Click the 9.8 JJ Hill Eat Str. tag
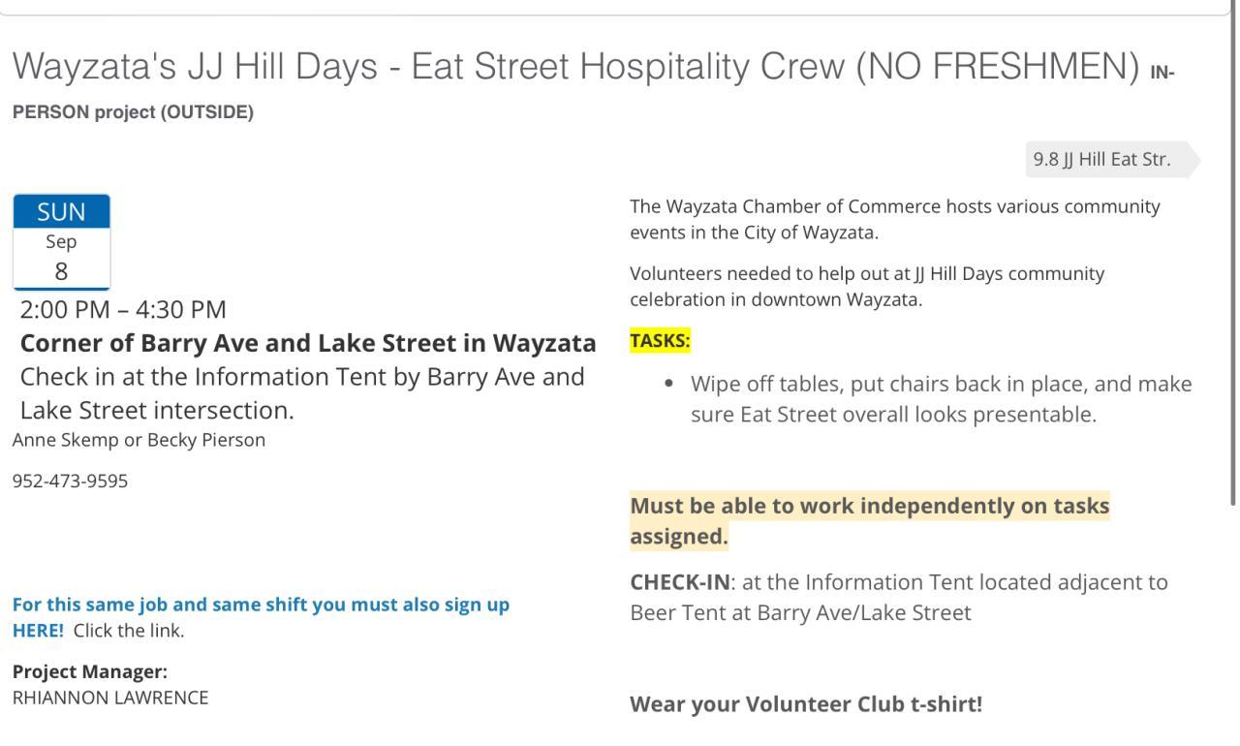1240x746 pixels. (x=1101, y=160)
